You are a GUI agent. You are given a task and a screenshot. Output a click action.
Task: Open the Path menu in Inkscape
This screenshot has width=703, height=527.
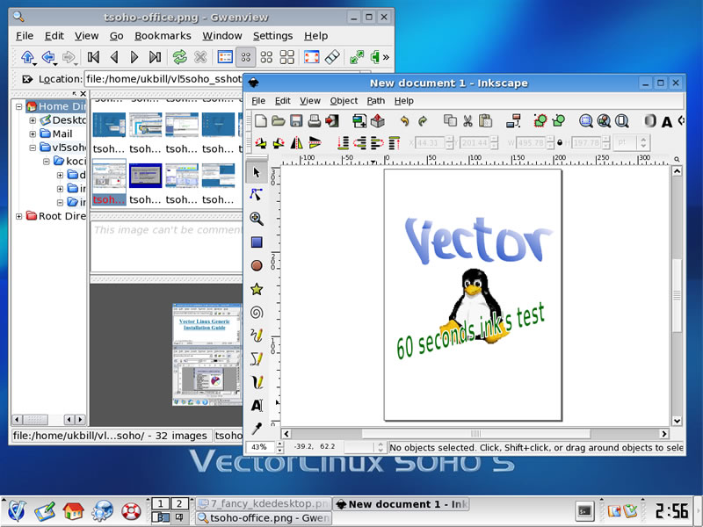click(x=376, y=101)
